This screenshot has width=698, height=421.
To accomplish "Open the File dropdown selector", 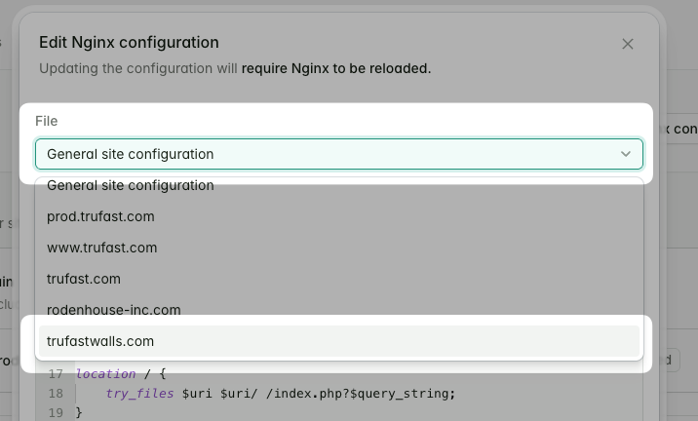I will pos(339,154).
